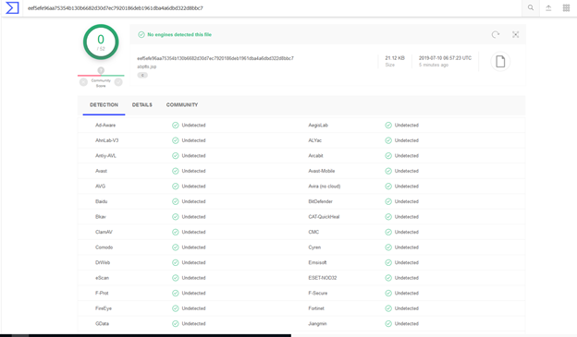
Task: Switch to the Details tab
Action: tap(142, 104)
